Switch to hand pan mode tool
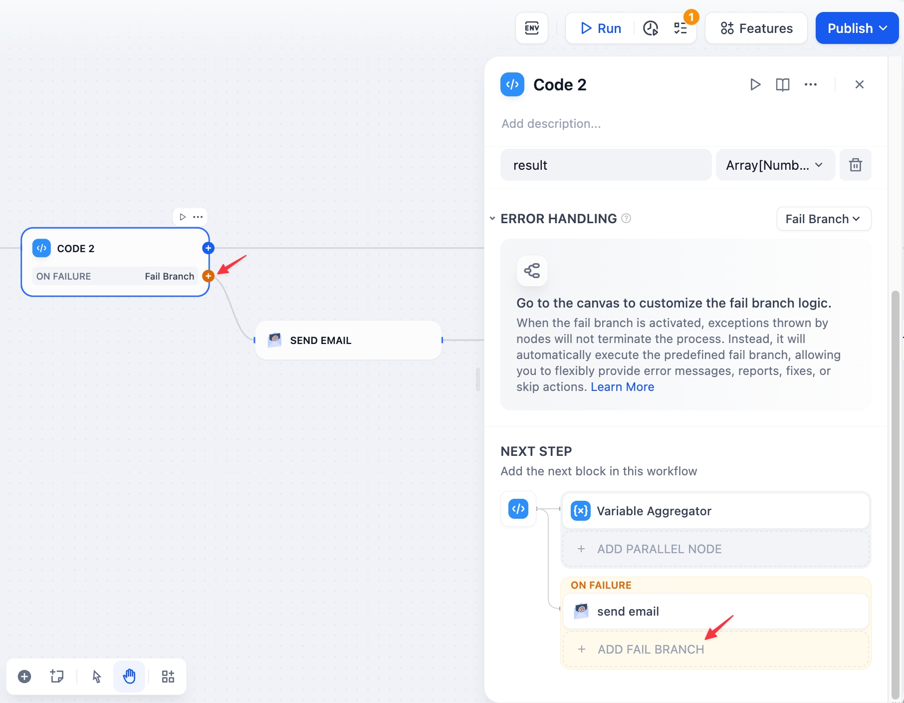904x703 pixels. [x=129, y=677]
